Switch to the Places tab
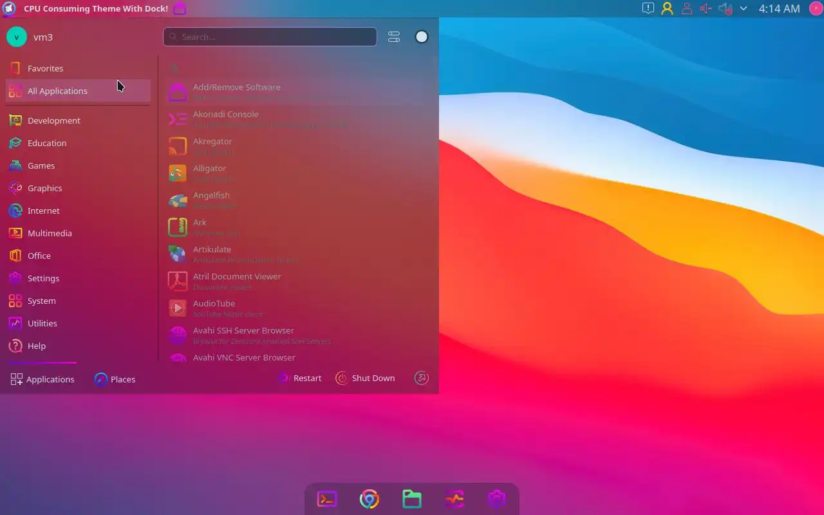 115,379
